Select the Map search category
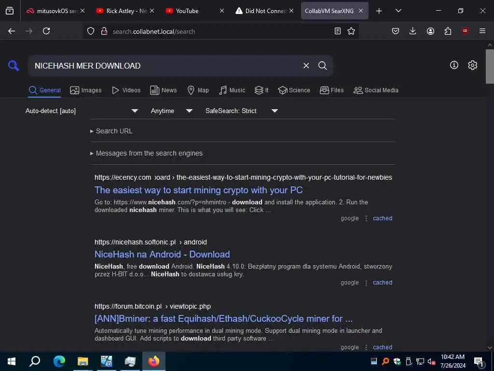Image resolution: width=494 pixels, height=371 pixels. click(x=198, y=90)
